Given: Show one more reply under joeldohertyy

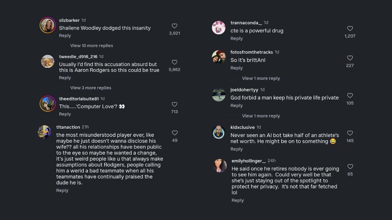Looking at the screenshot, I should tap(261, 116).
